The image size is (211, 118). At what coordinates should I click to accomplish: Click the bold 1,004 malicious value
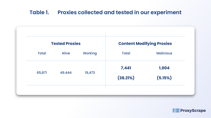[x=164, y=68]
